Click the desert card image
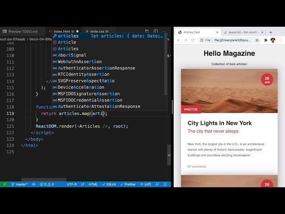 (229, 91)
